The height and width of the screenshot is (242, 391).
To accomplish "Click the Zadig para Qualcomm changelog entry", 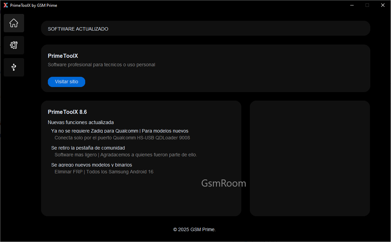I will (x=119, y=131).
